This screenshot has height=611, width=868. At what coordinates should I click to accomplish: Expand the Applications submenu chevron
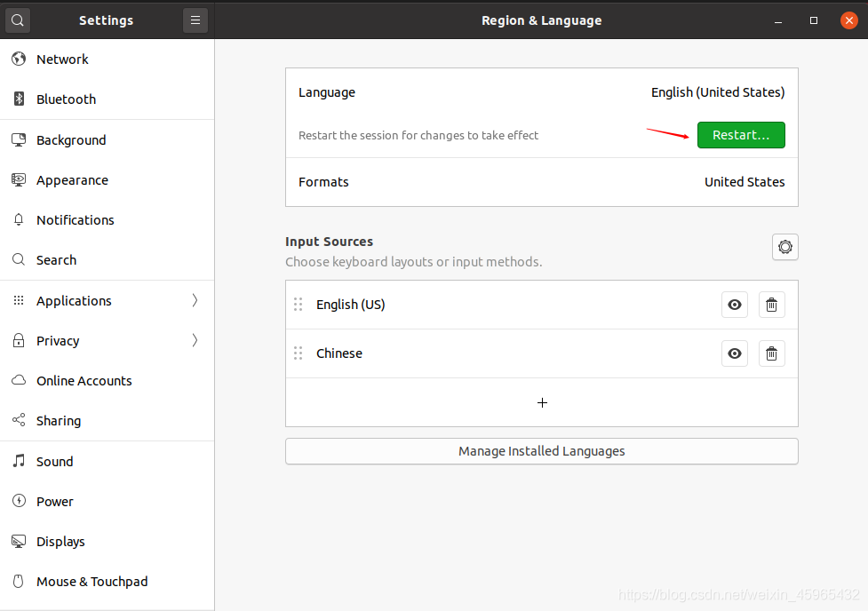click(195, 301)
